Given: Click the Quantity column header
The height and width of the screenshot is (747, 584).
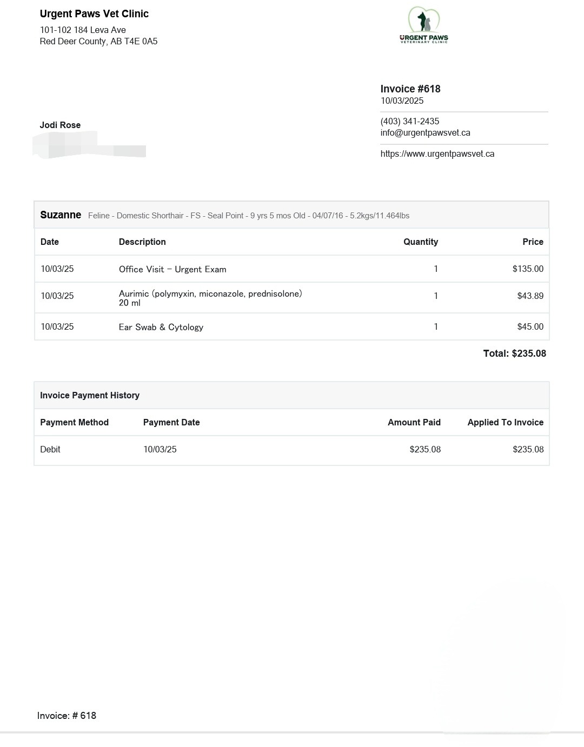Looking at the screenshot, I should pos(421,242).
